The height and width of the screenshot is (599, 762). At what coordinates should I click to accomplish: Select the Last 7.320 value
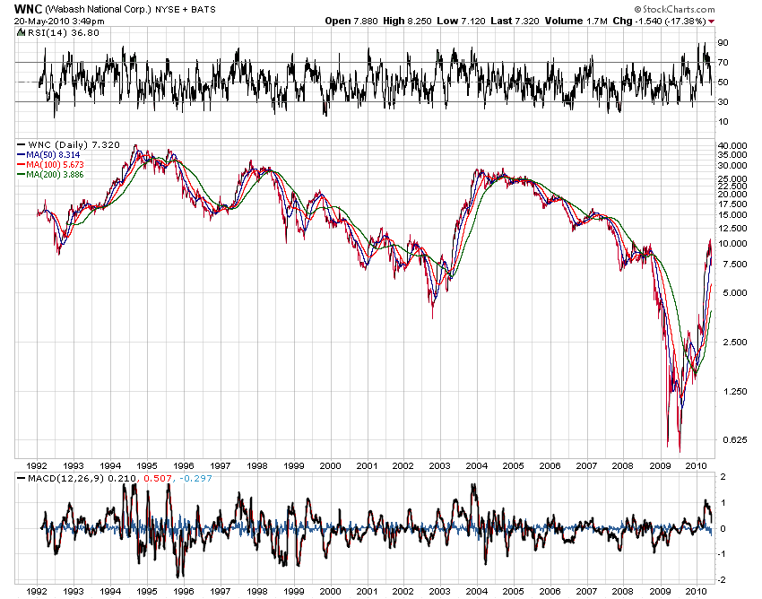pos(515,21)
